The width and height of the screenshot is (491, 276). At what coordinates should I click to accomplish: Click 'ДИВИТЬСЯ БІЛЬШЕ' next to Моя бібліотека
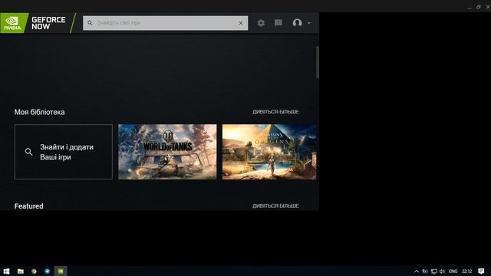coord(275,112)
